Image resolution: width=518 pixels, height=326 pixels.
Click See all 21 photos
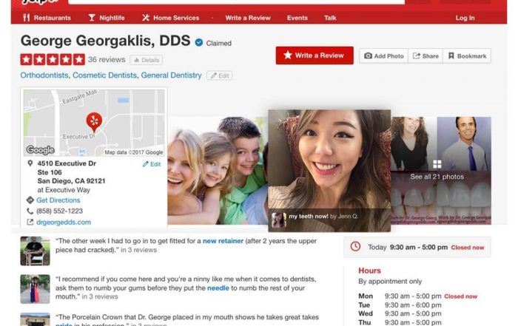437,177
